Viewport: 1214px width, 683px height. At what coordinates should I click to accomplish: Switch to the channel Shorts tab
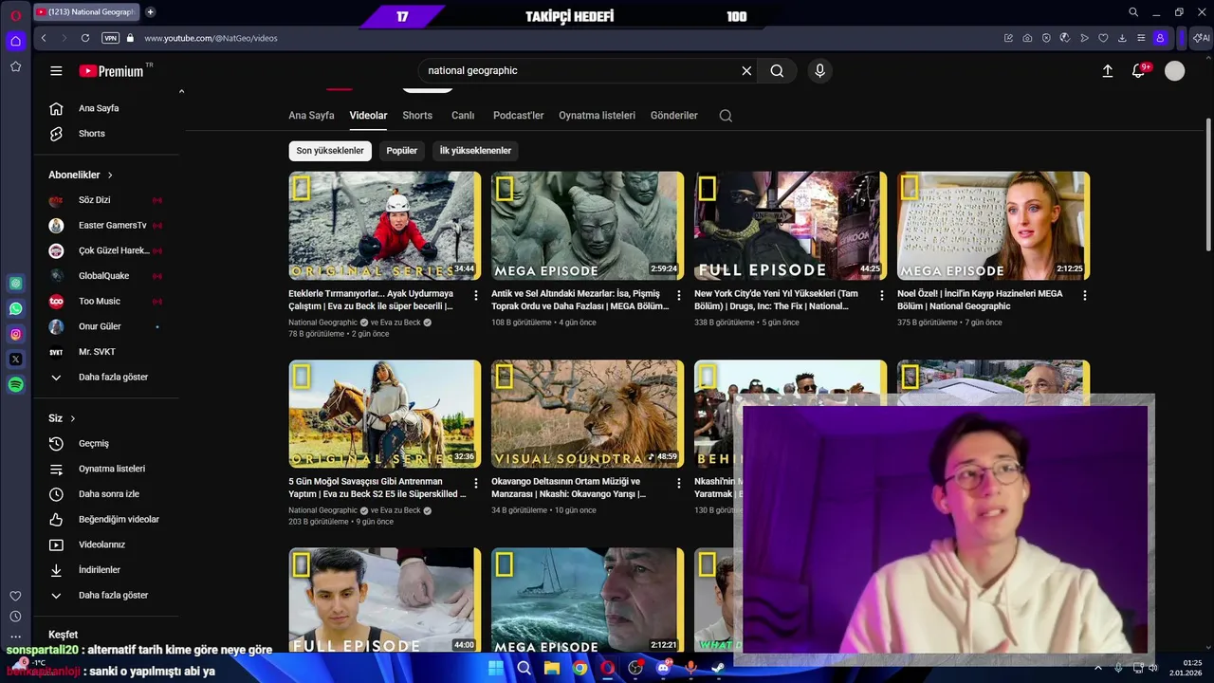click(417, 116)
